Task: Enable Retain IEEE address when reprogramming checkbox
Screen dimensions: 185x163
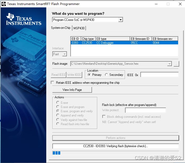Action: click(52, 82)
